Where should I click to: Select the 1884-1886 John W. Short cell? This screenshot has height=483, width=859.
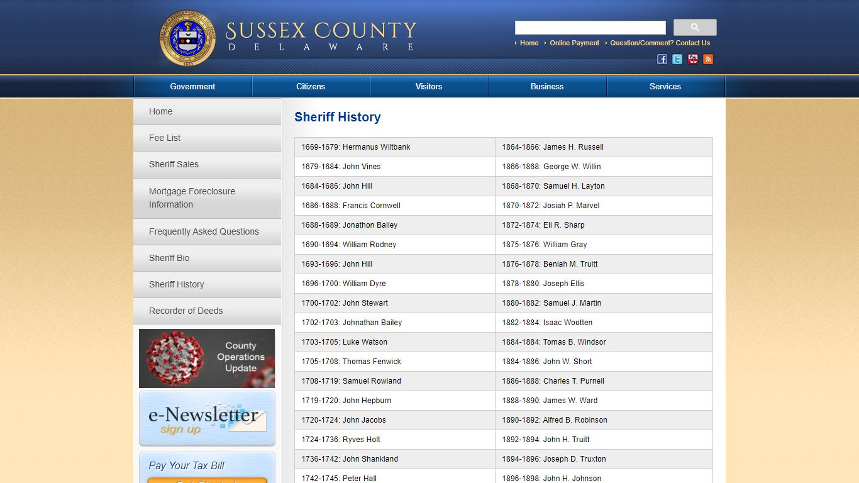tap(604, 362)
